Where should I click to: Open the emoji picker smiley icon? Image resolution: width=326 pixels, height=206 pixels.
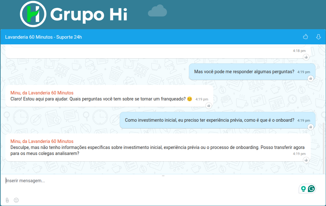coord(16,200)
